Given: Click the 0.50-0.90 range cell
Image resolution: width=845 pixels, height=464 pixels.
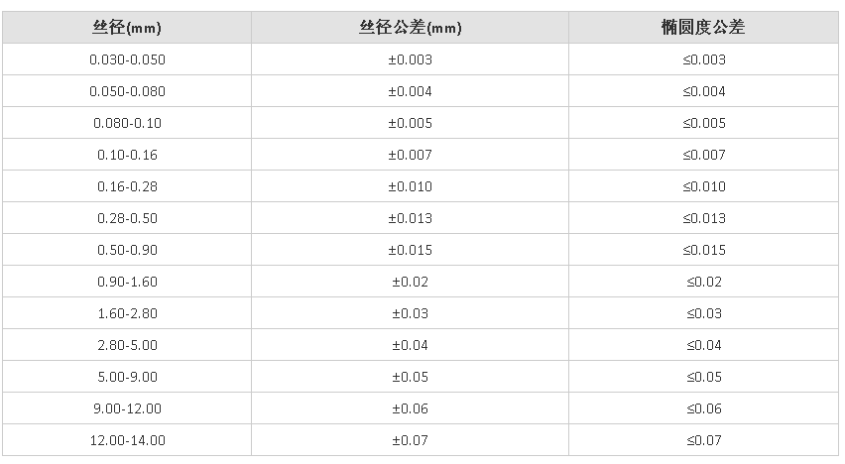Looking at the screenshot, I should 127,250.
